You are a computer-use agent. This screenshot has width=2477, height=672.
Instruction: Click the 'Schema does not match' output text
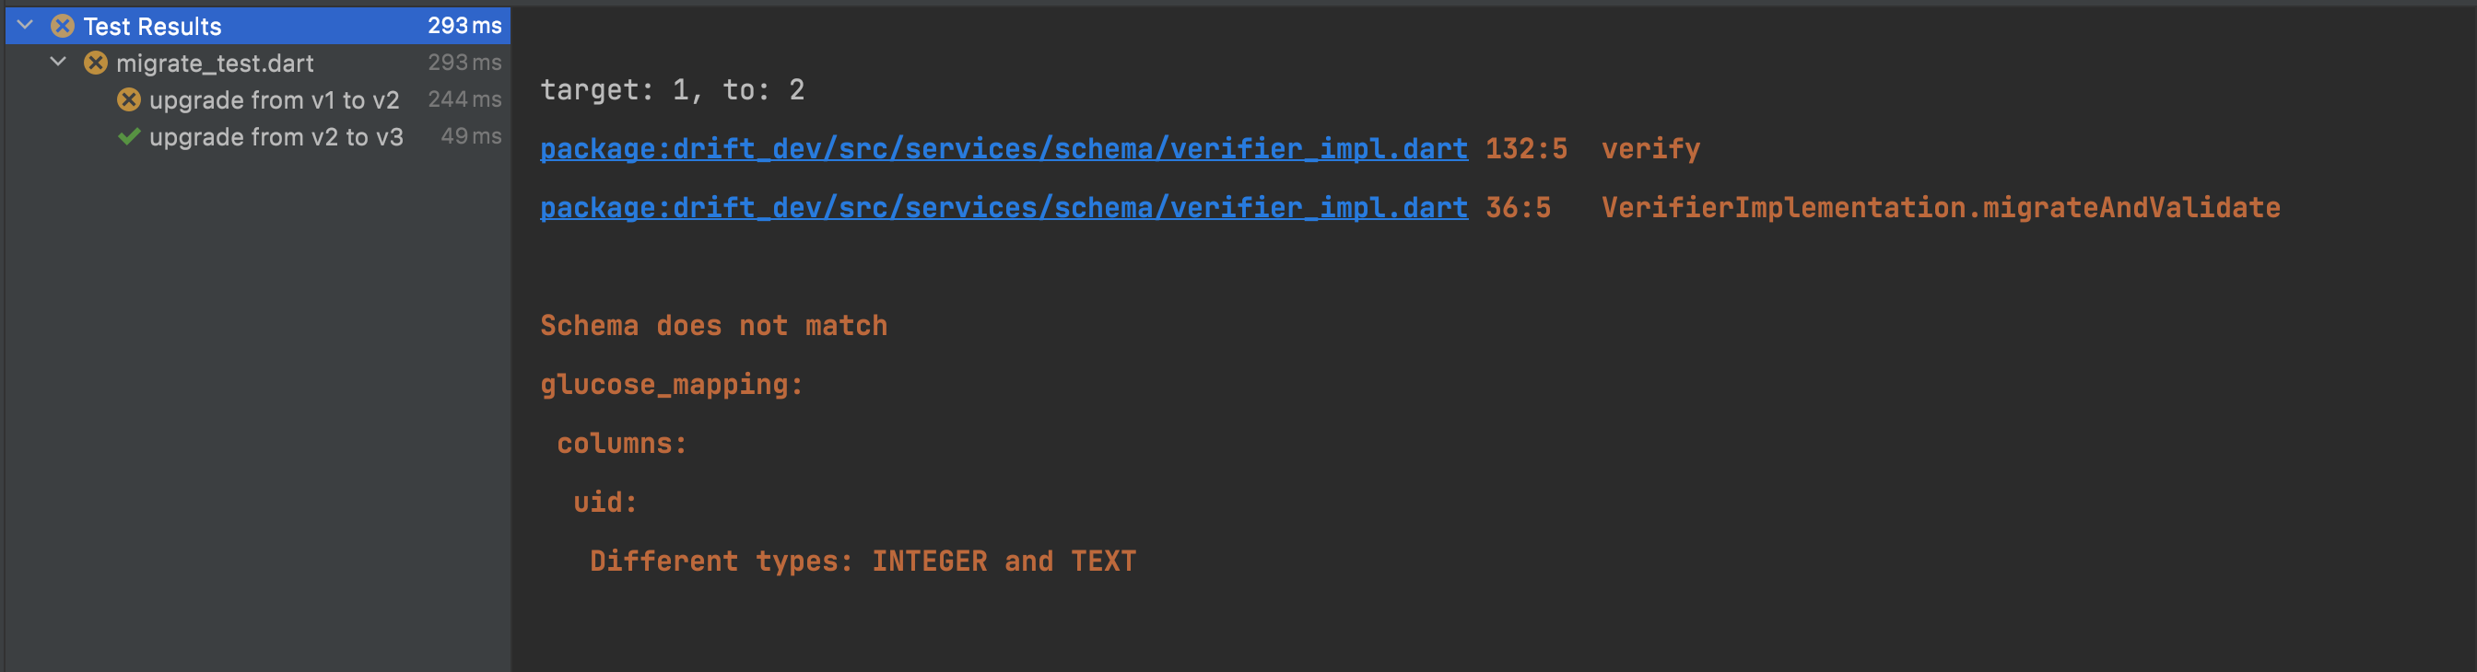click(713, 324)
